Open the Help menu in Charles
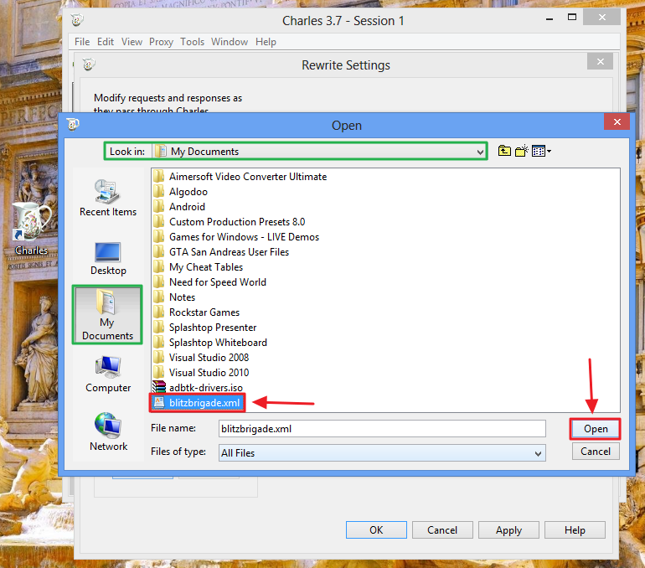Image resolution: width=645 pixels, height=568 pixels. point(266,42)
